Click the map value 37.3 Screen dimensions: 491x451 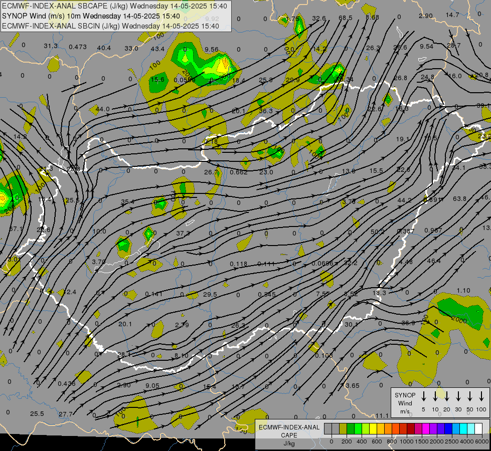[183, 233]
